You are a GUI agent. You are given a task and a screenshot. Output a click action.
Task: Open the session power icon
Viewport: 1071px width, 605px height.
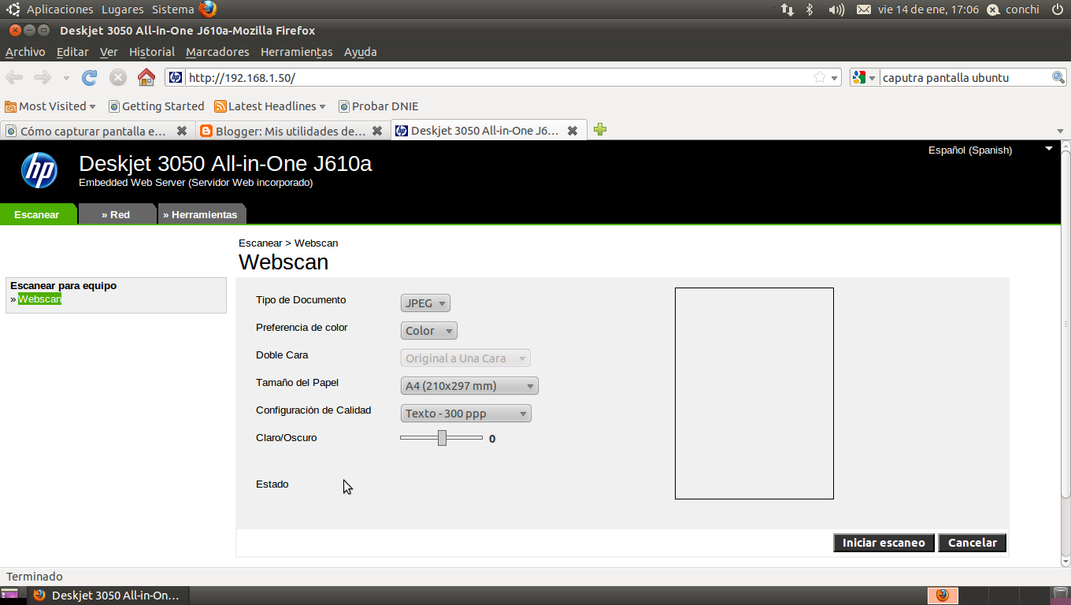coord(1057,9)
